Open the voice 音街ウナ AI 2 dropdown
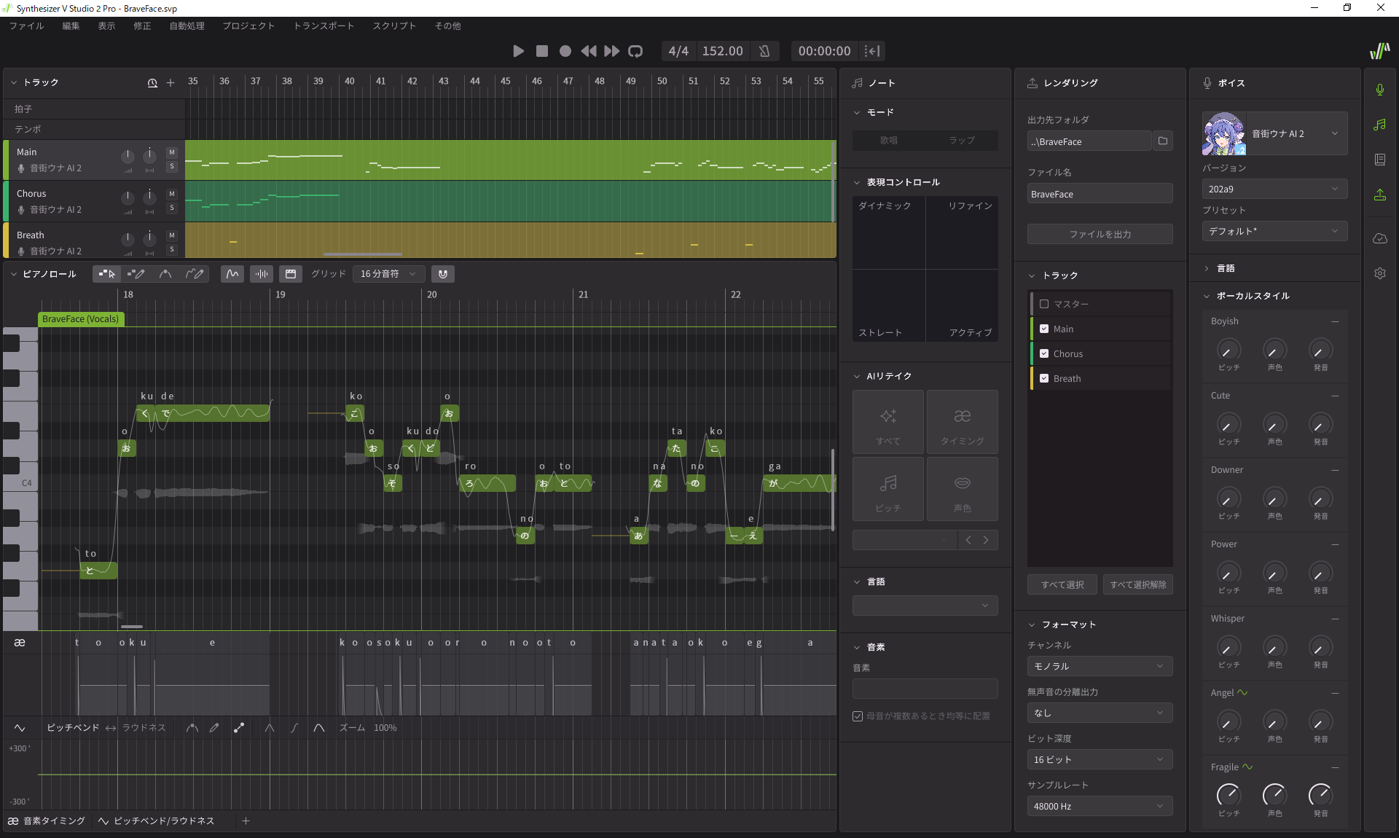This screenshot has height=838, width=1399. click(1297, 133)
